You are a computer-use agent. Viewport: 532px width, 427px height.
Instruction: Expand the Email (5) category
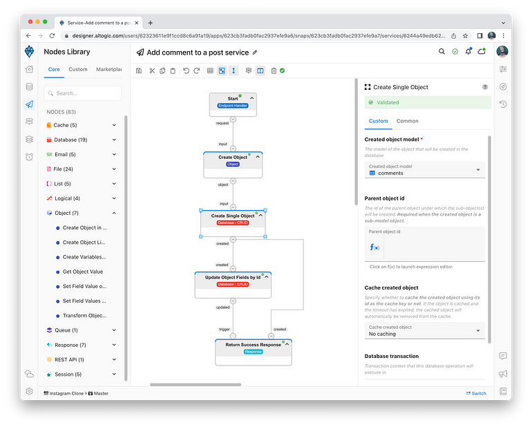[x=82, y=155]
